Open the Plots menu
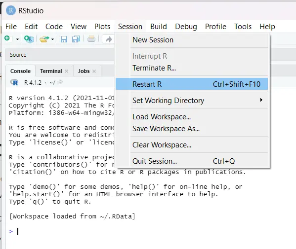Viewport: 296px width, 249px height. coord(102,27)
